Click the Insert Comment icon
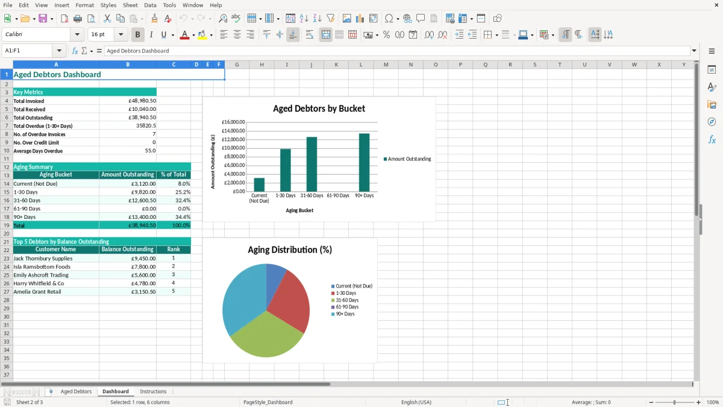 [421, 19]
